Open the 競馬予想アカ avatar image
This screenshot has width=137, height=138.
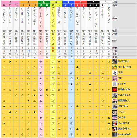click(115, 129)
